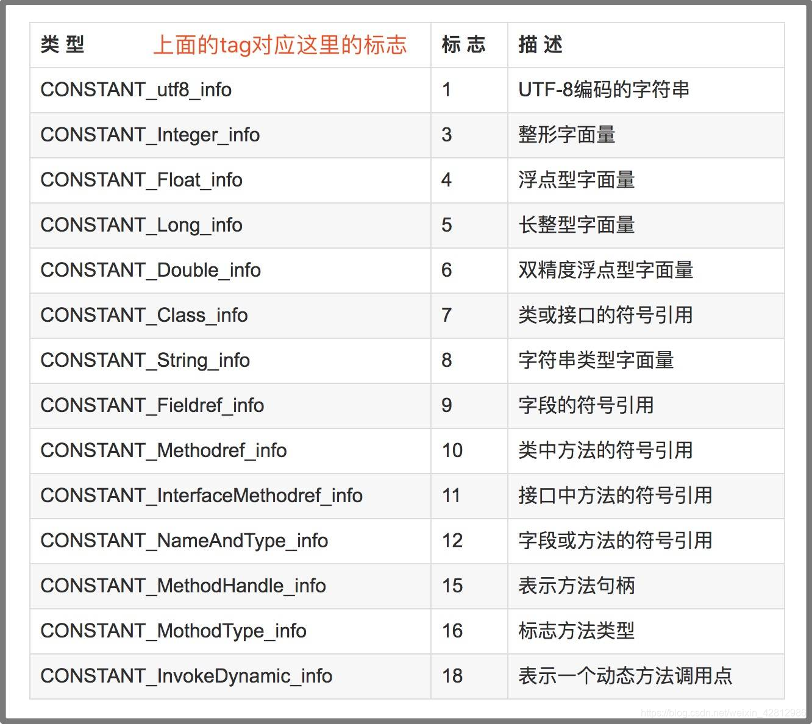
Task: Click flag value 1 in utf8 row
Action: click(446, 90)
